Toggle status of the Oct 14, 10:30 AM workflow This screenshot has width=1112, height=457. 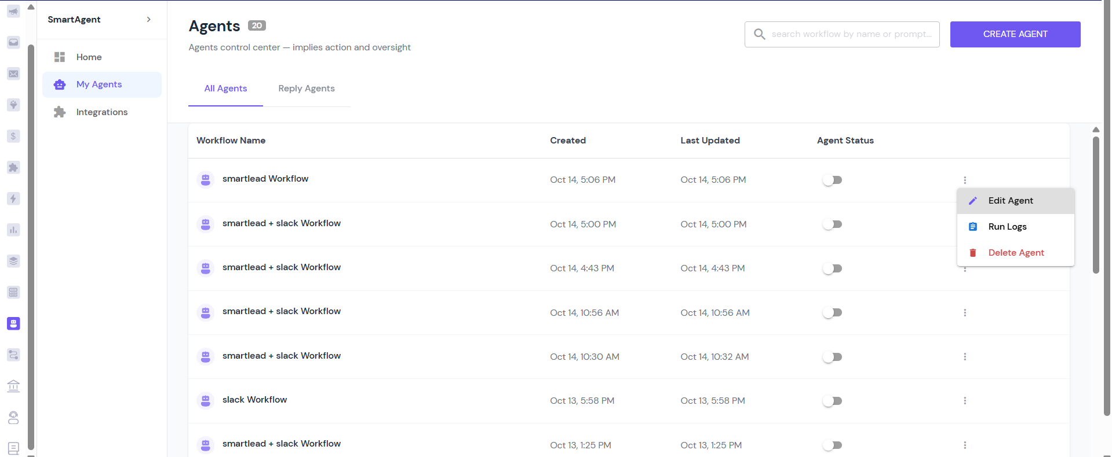point(832,357)
